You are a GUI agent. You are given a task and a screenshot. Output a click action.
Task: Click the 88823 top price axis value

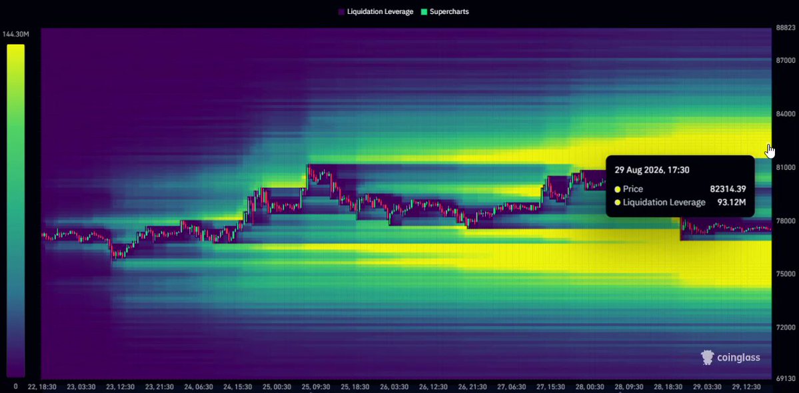tap(785, 27)
